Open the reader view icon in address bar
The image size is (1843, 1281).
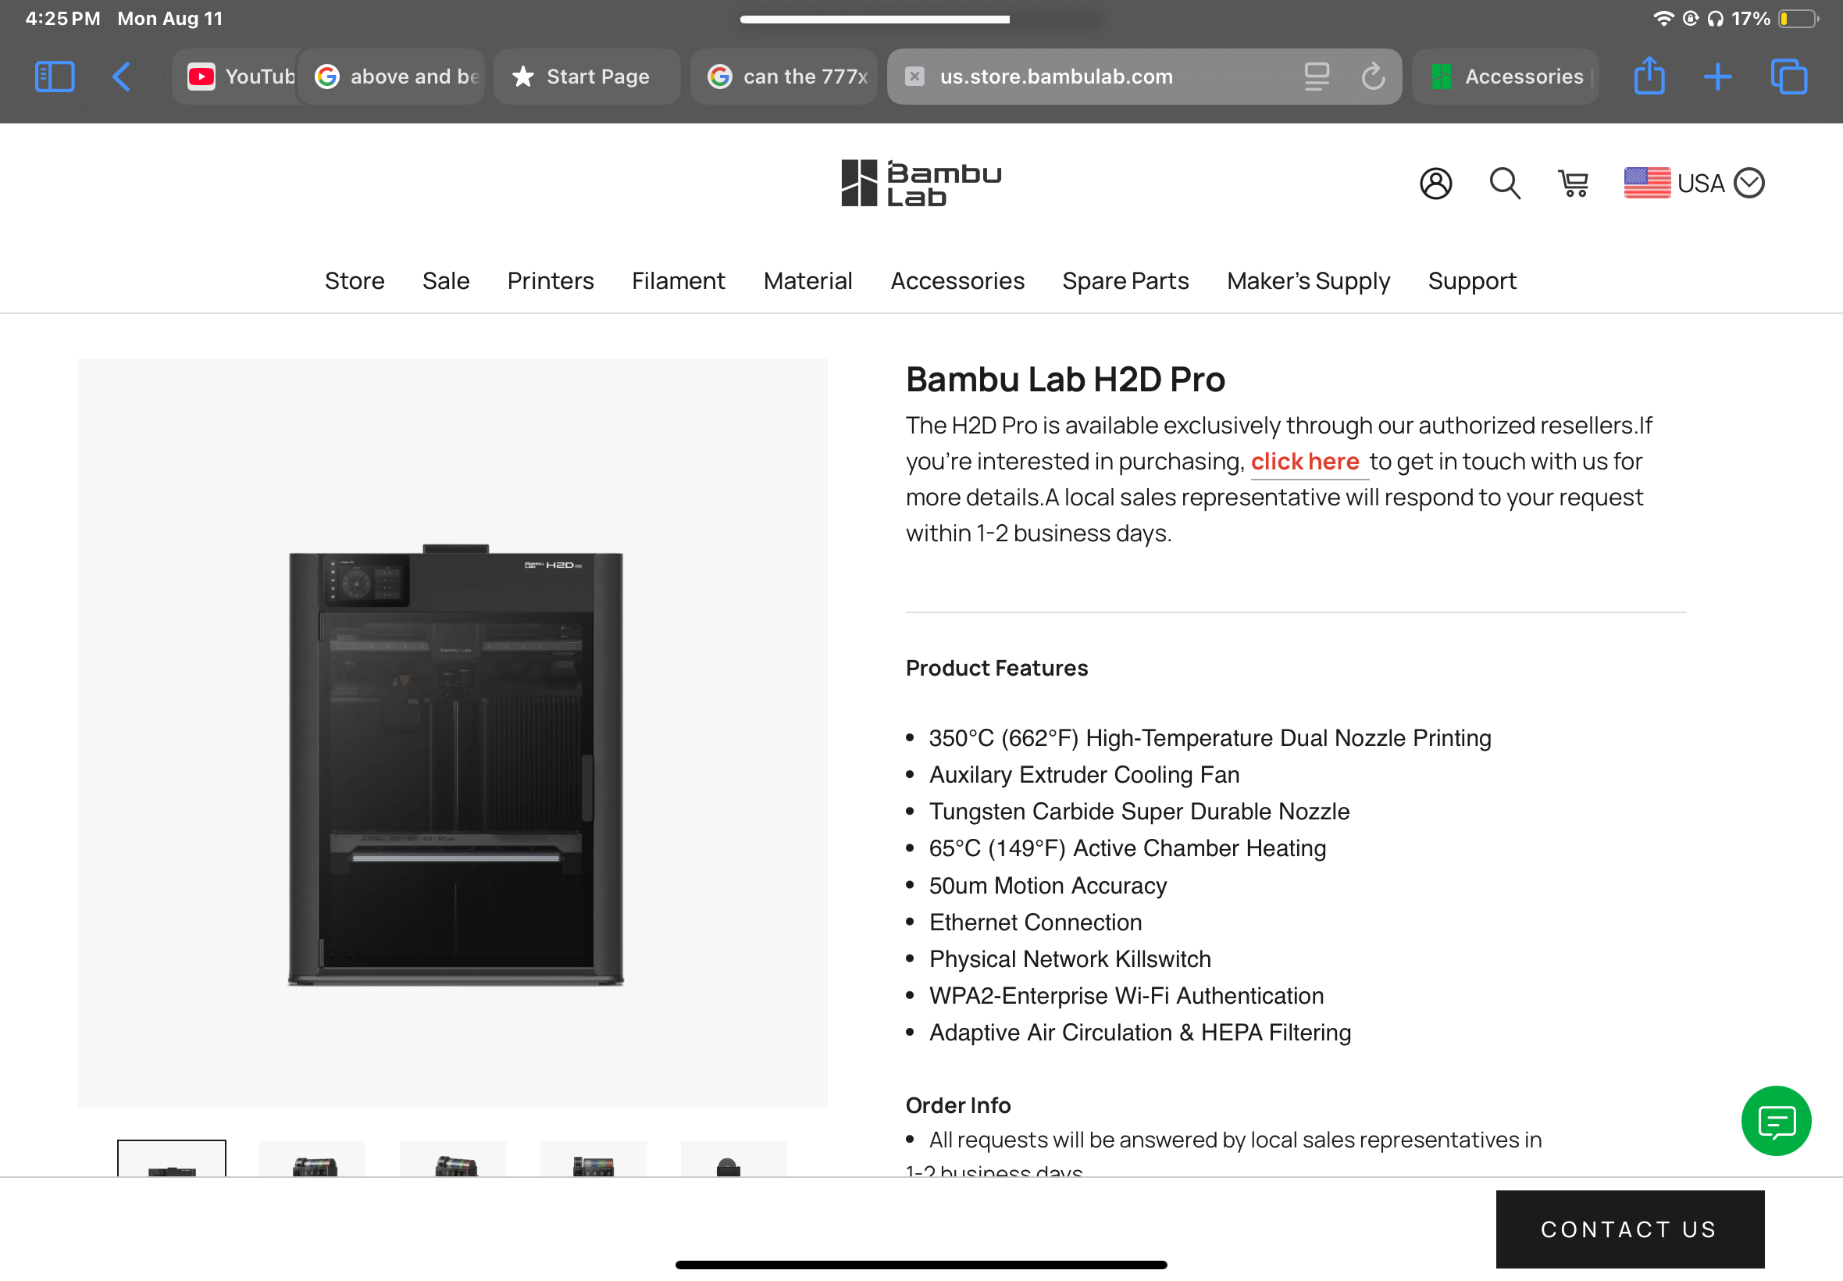coord(1316,77)
